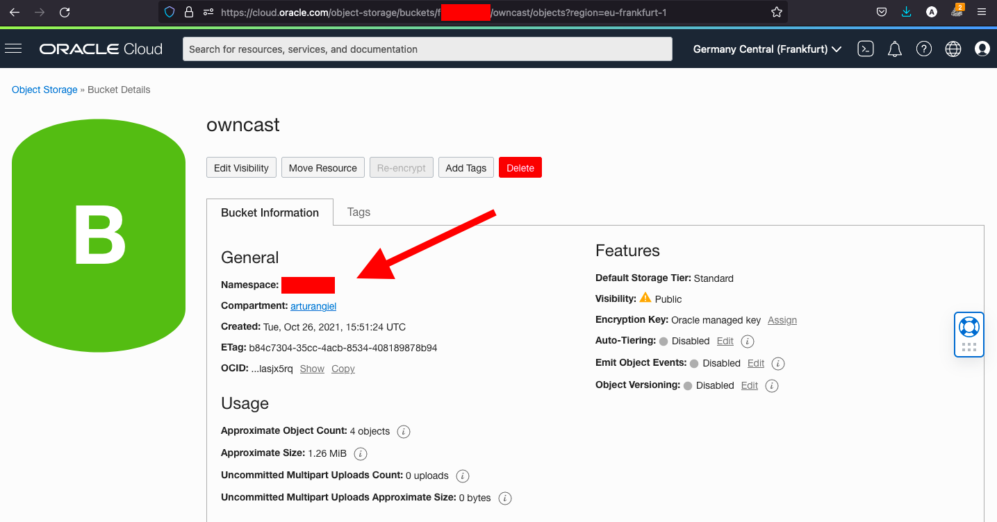Copy the bucket OCID
997x522 pixels.
[x=343, y=369]
